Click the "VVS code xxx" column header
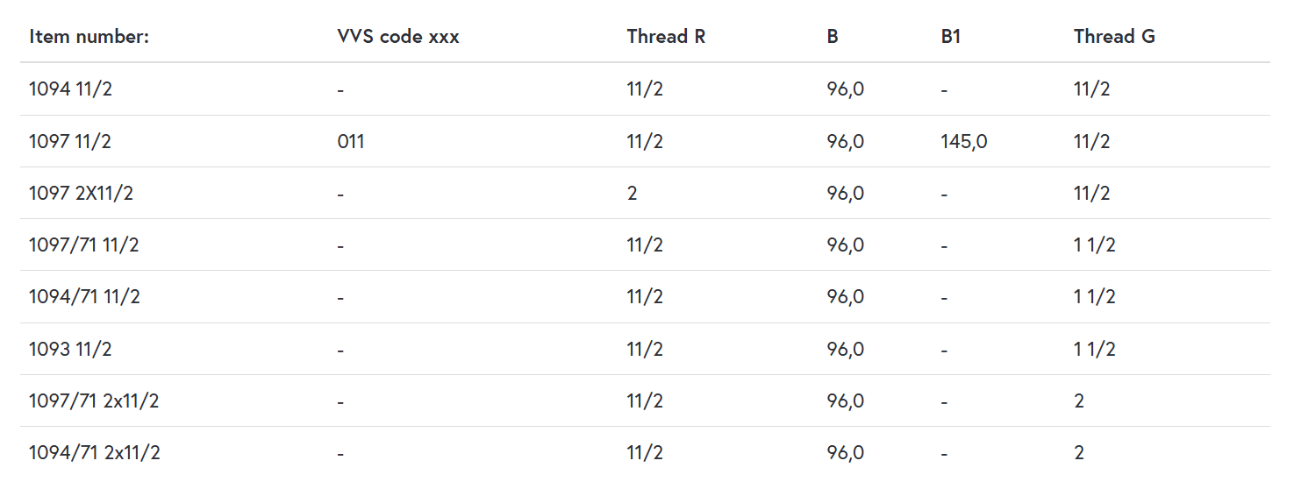The height and width of the screenshot is (482, 1294). click(x=398, y=37)
